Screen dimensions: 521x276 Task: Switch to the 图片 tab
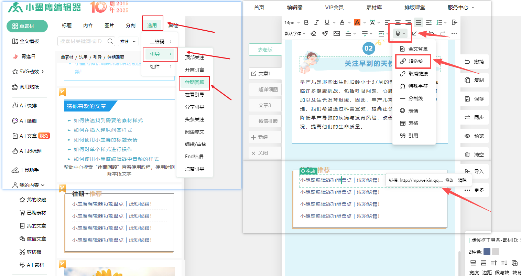pos(109,25)
